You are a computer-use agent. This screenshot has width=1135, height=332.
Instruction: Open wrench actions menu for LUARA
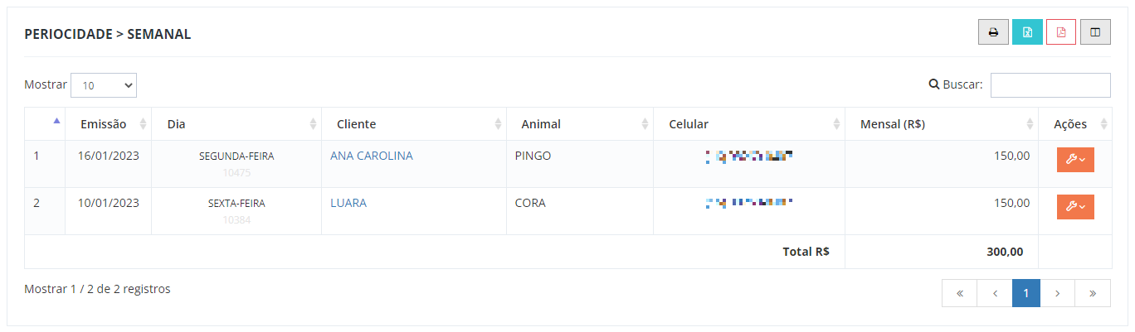1075,207
